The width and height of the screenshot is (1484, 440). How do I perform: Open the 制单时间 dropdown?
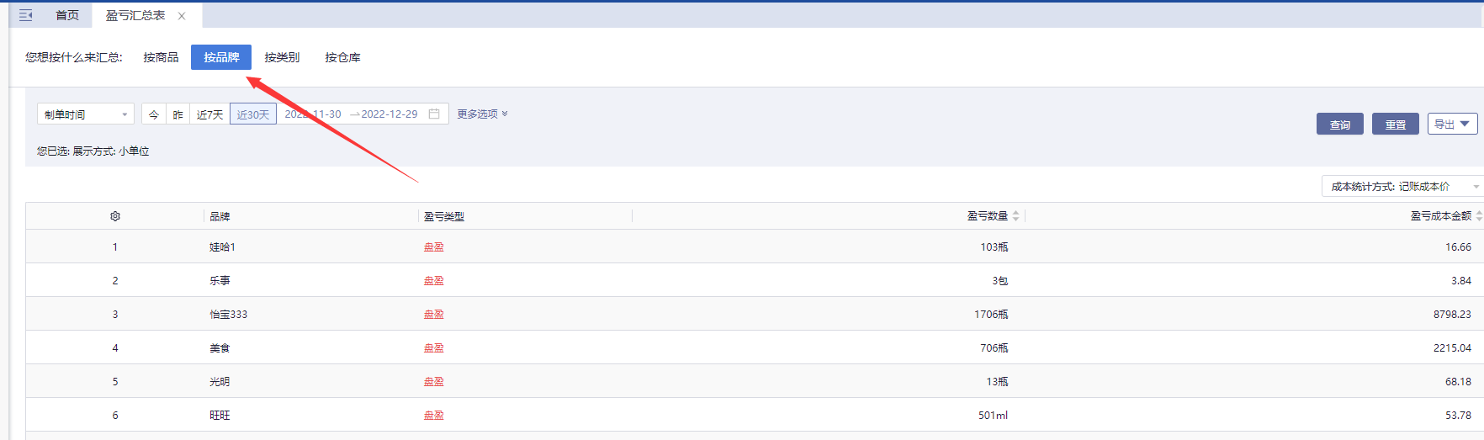pos(86,114)
